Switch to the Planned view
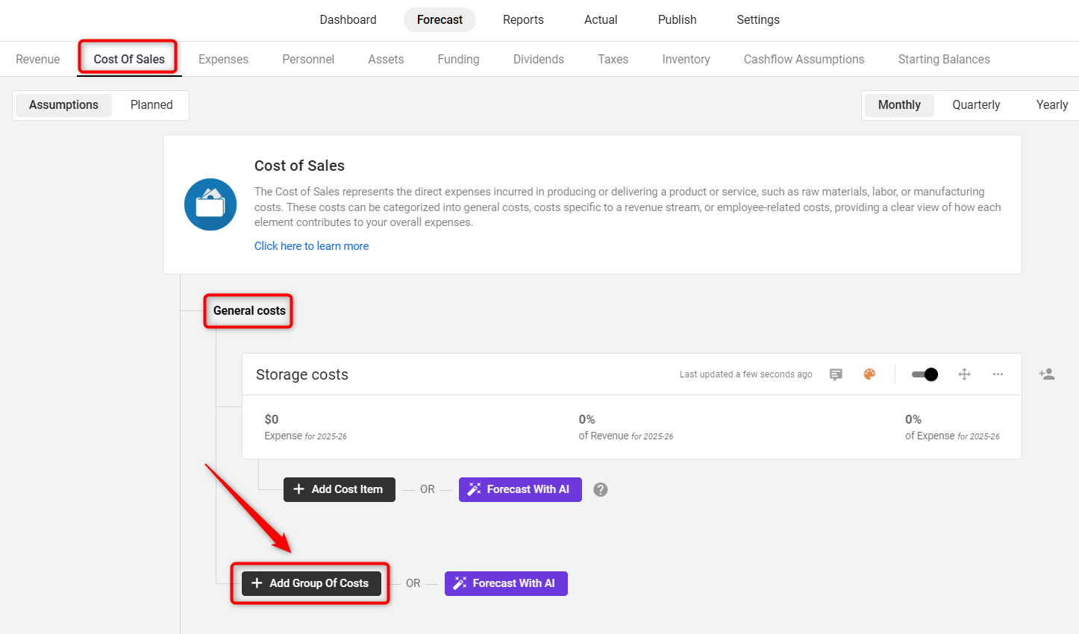Screen dimensions: 1079x634 tap(151, 105)
